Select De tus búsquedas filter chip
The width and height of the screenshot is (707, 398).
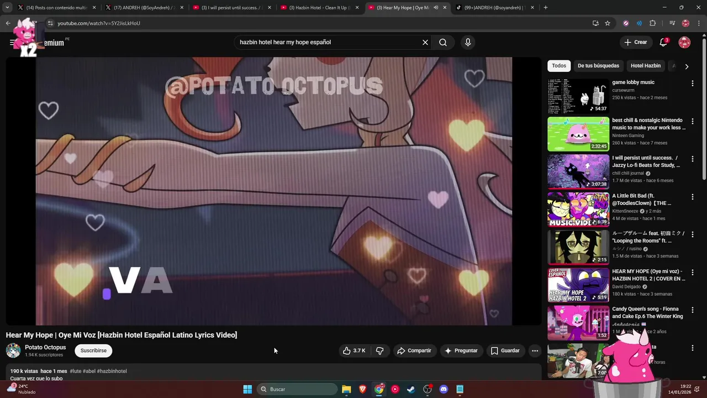[x=598, y=66]
